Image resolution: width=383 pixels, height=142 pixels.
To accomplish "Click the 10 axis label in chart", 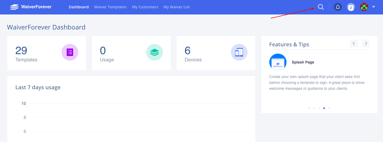I will point(24,103).
